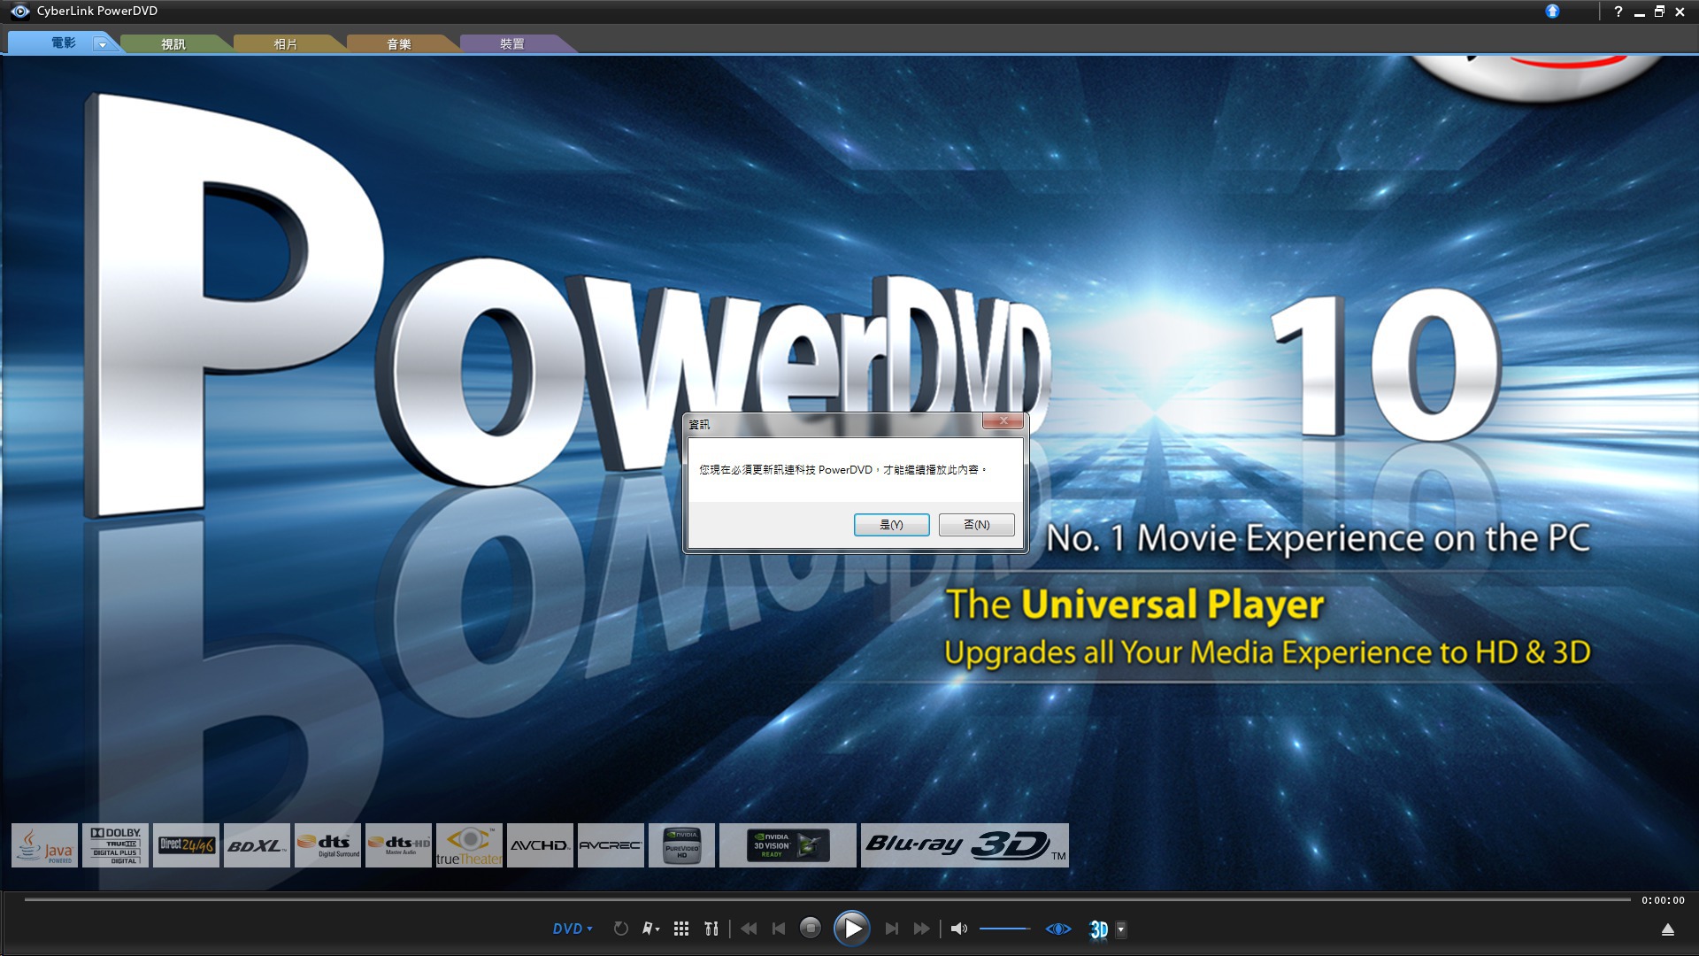Switch to the 音樂 (Music) tab

pyautogui.click(x=399, y=44)
